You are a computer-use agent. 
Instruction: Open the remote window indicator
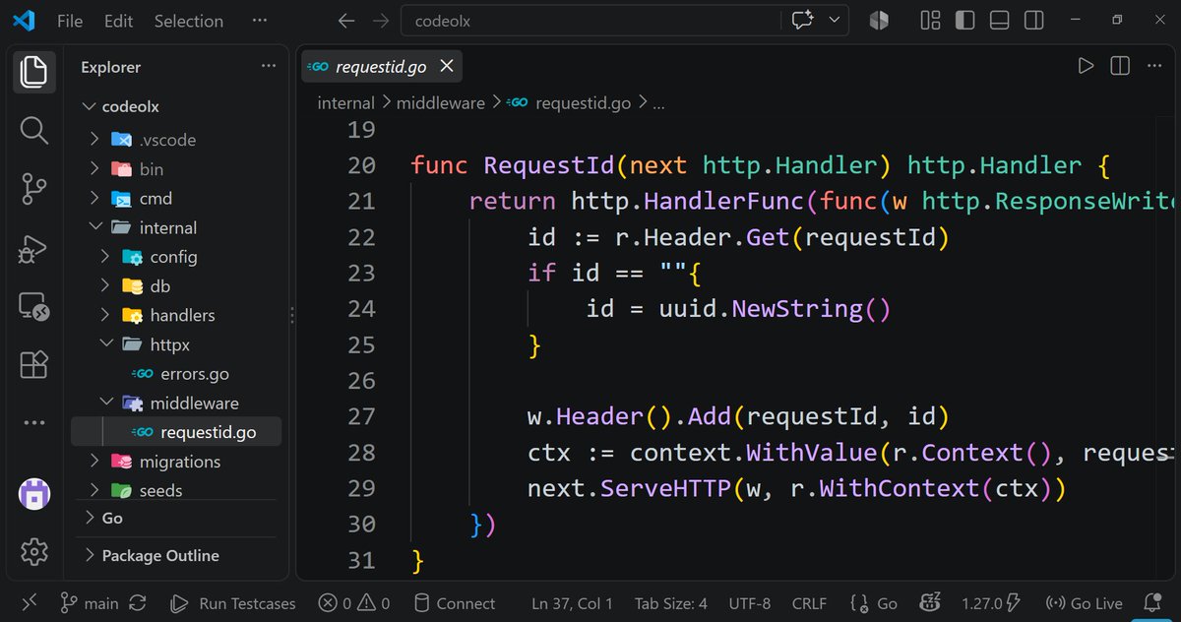click(x=30, y=602)
